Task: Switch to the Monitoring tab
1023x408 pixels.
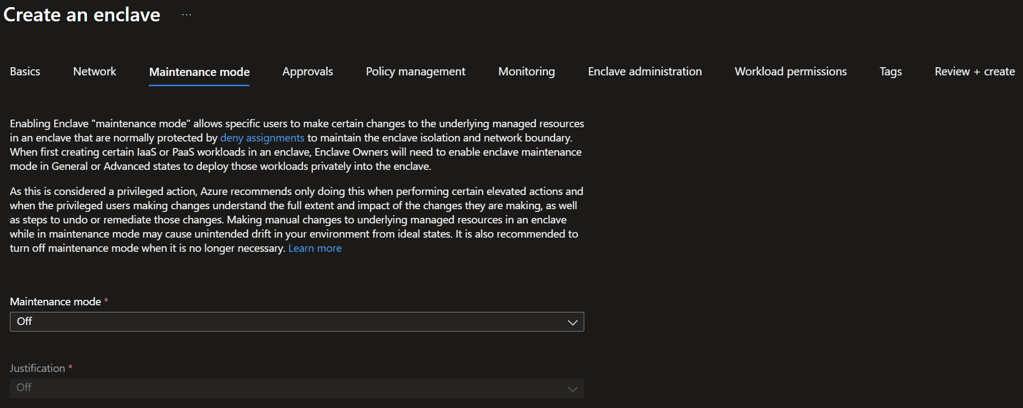Action: coord(526,72)
